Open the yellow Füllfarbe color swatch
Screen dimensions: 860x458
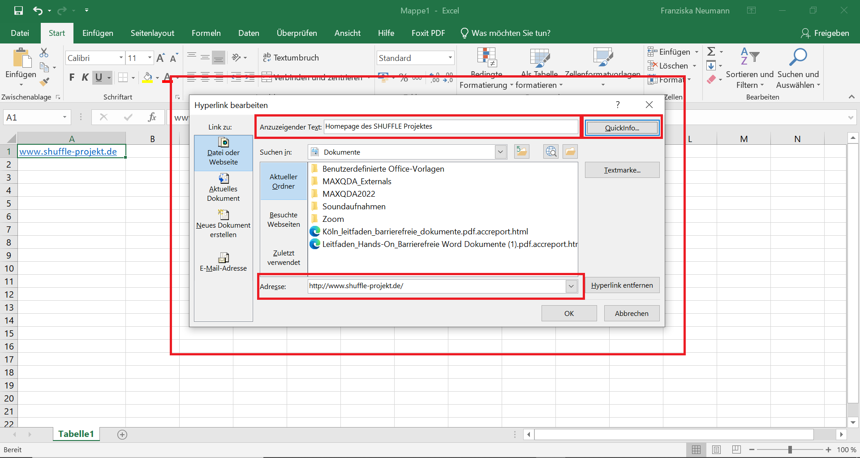[148, 77]
